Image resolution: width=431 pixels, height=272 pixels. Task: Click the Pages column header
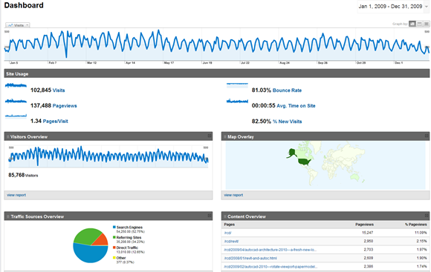click(x=229, y=225)
